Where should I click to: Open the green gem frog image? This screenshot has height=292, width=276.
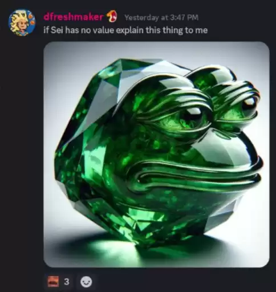pos(156,155)
